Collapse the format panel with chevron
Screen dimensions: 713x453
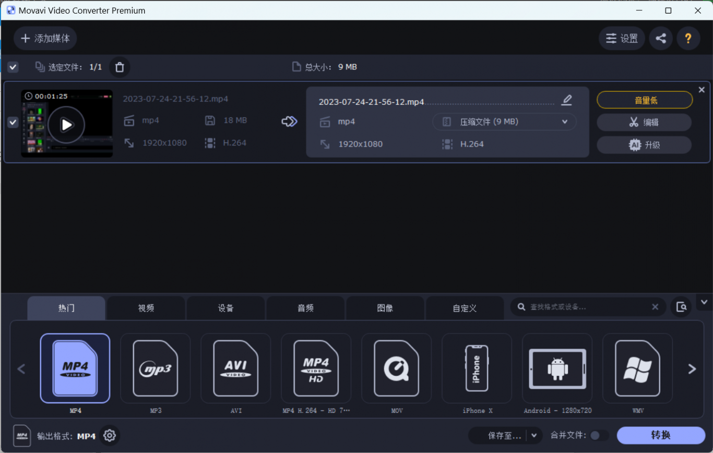pos(704,302)
